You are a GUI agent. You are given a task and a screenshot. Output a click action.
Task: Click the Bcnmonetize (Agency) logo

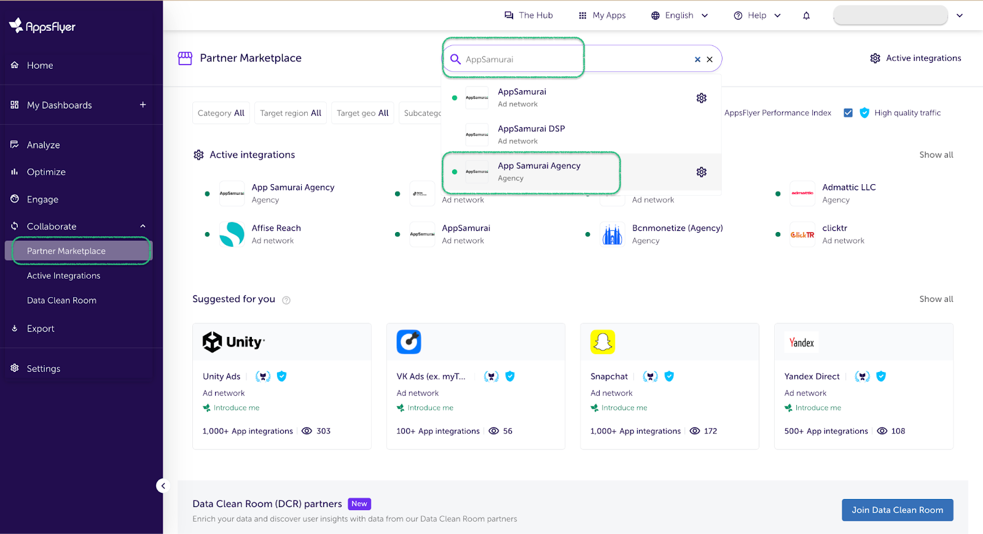(613, 234)
